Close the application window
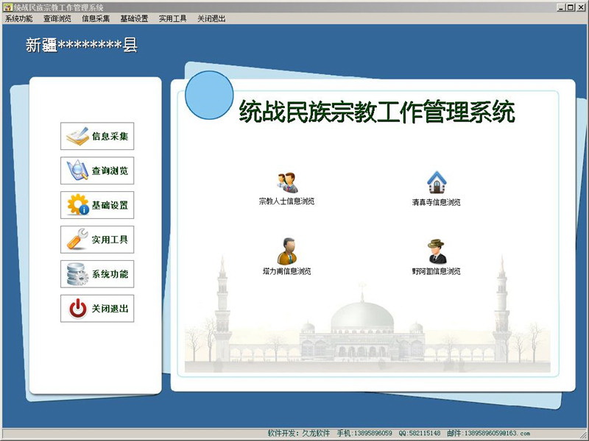589x441 pixels. 580,7
